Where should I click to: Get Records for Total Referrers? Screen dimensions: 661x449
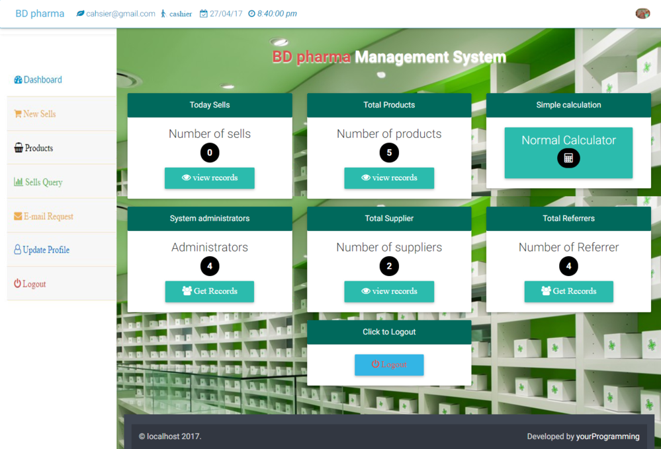tap(568, 291)
